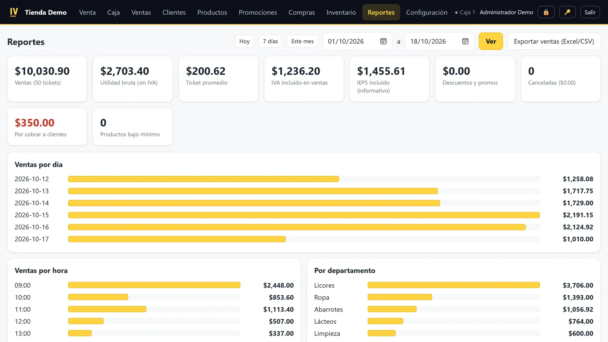Screen dimensions: 608x342
Task: Click the 2026-10-12 date row label
Action: [32, 179]
